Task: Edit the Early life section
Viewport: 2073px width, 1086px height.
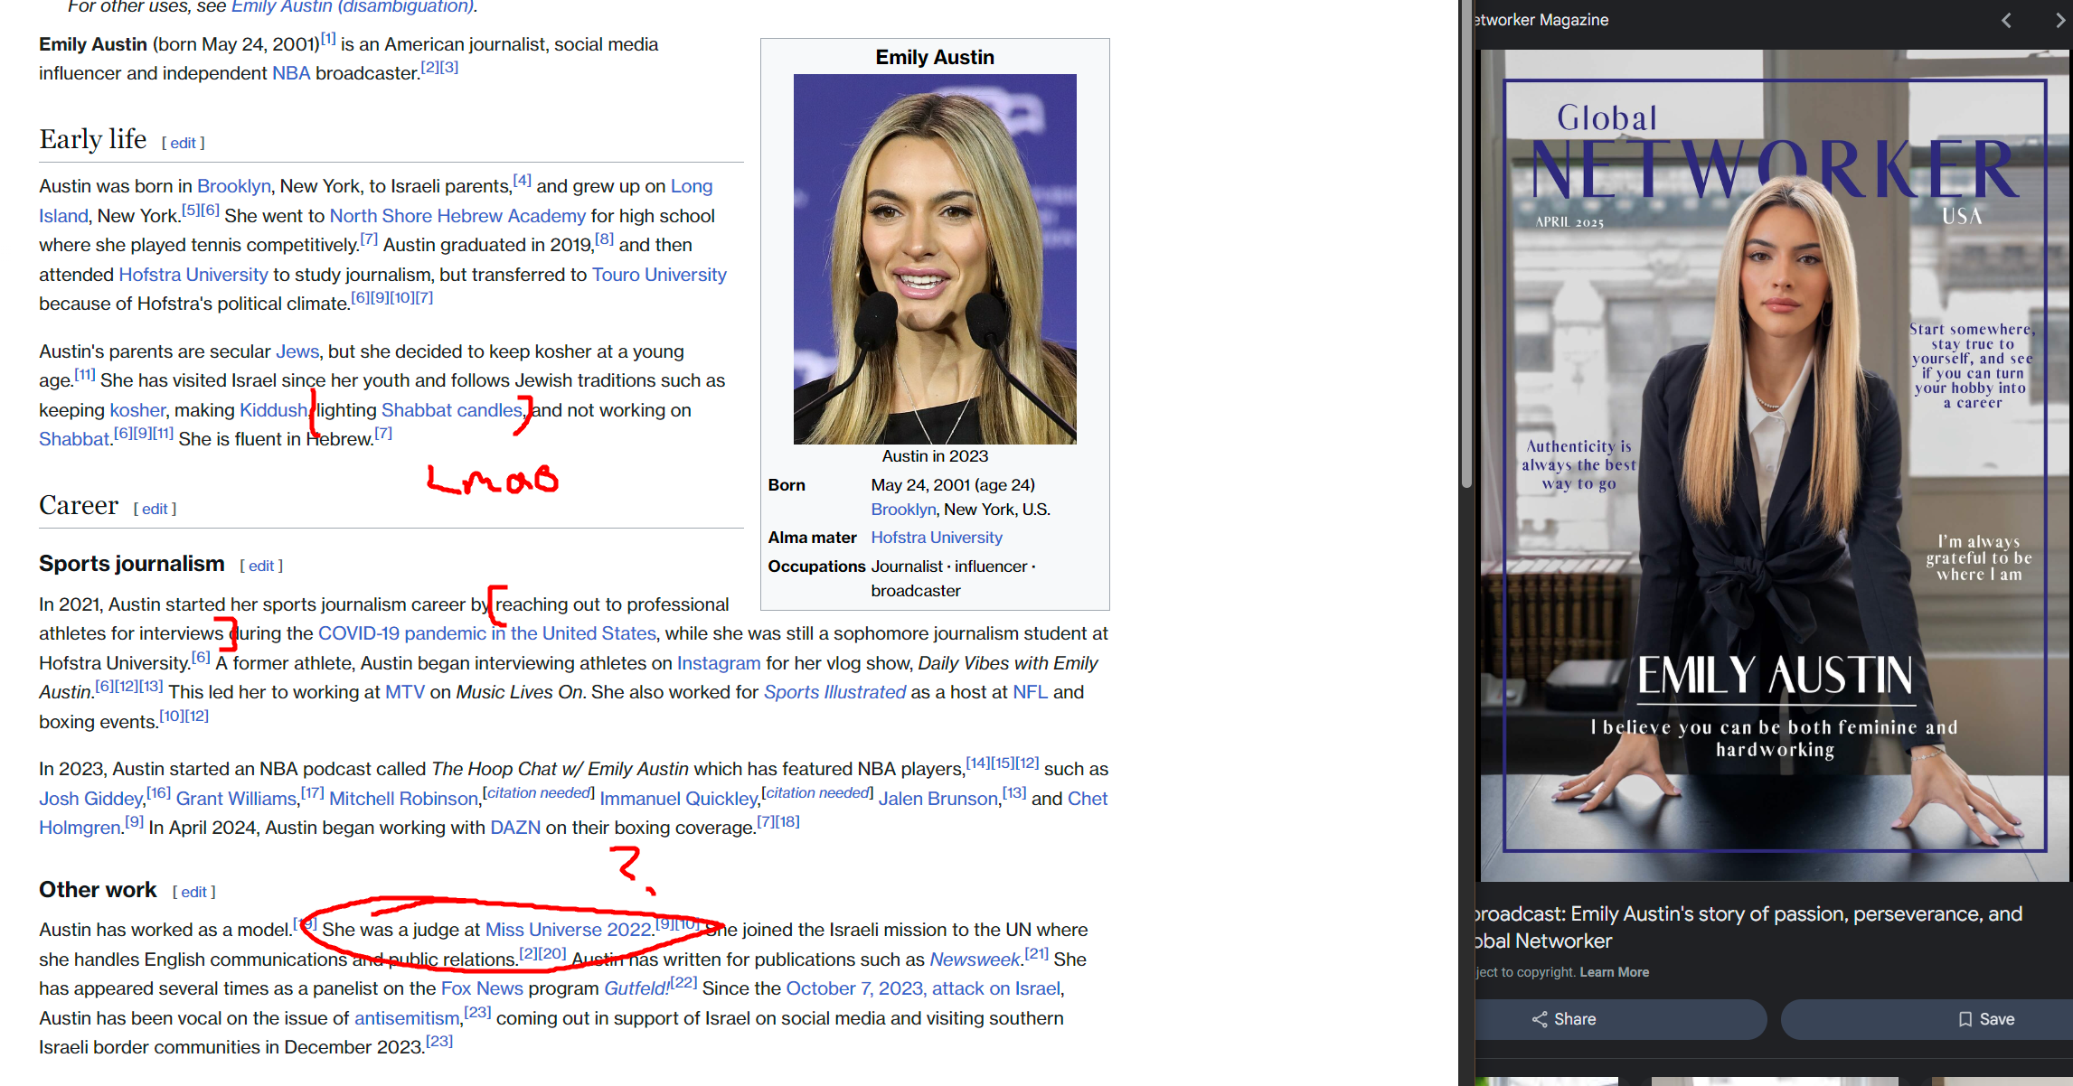Action: 184,143
